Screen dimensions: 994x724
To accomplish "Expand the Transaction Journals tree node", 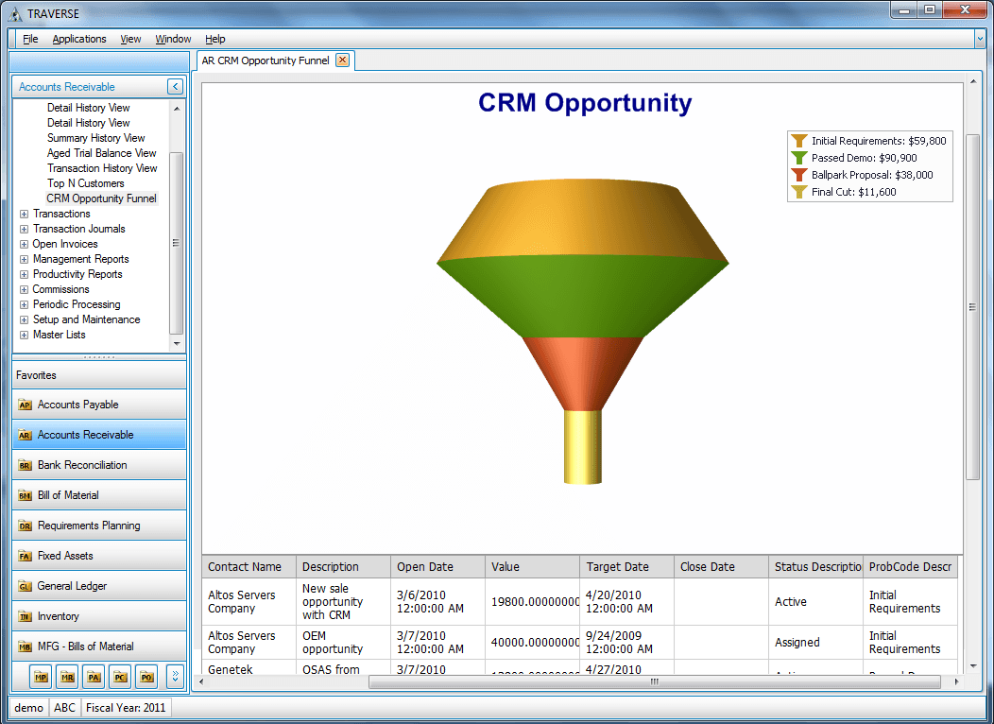I will point(24,230).
